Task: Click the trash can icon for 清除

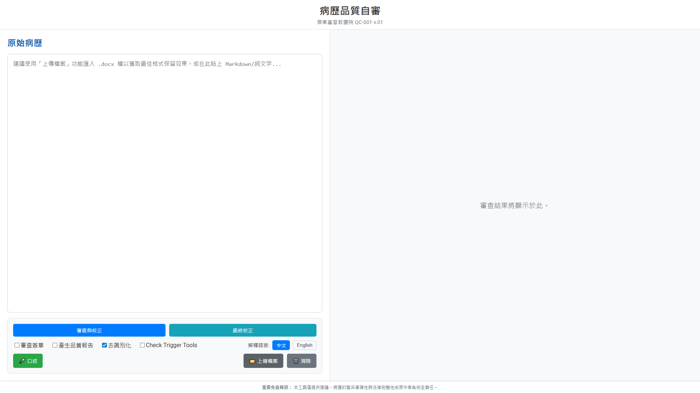Action: point(296,361)
